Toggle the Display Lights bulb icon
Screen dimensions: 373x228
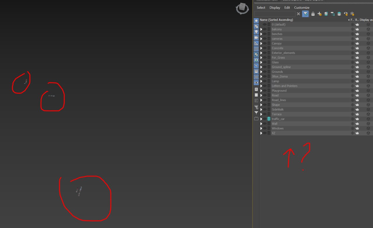[x=256, y=32]
